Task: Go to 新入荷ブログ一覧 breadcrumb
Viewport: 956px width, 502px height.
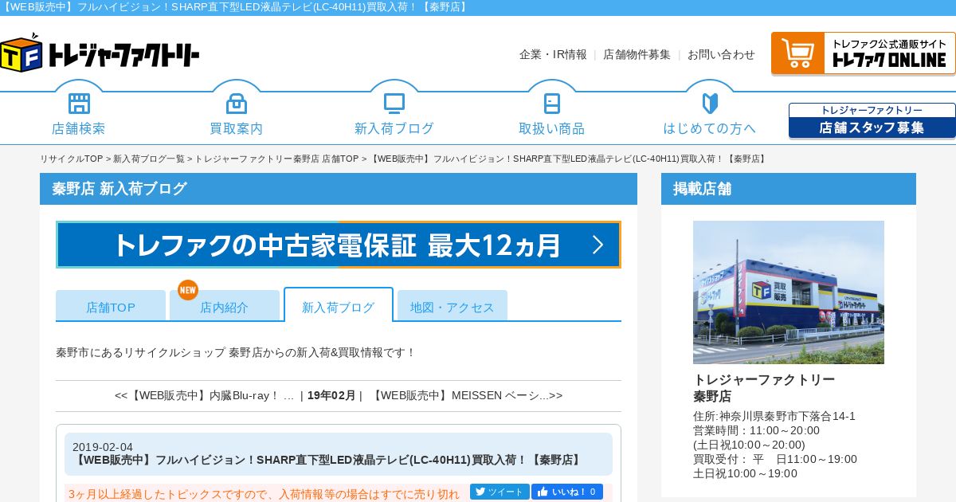Action: tap(149, 159)
